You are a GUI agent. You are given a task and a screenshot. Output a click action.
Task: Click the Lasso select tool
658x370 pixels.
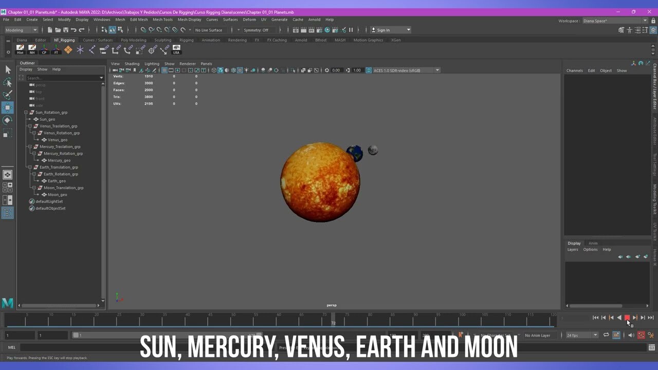(7, 82)
